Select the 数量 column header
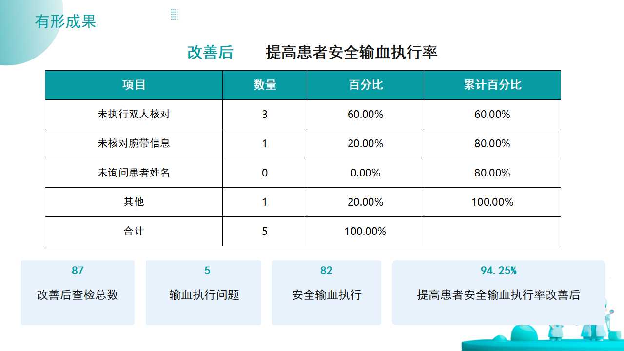 (x=265, y=85)
